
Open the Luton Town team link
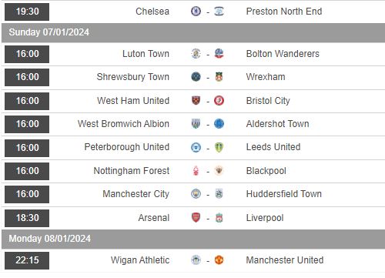(x=146, y=54)
